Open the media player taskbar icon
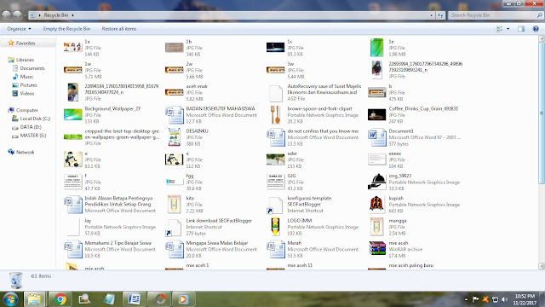The width and height of the screenshot is (545, 307). pos(183,299)
